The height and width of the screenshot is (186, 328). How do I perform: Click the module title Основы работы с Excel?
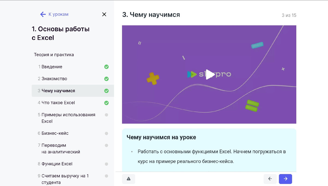pos(61,33)
